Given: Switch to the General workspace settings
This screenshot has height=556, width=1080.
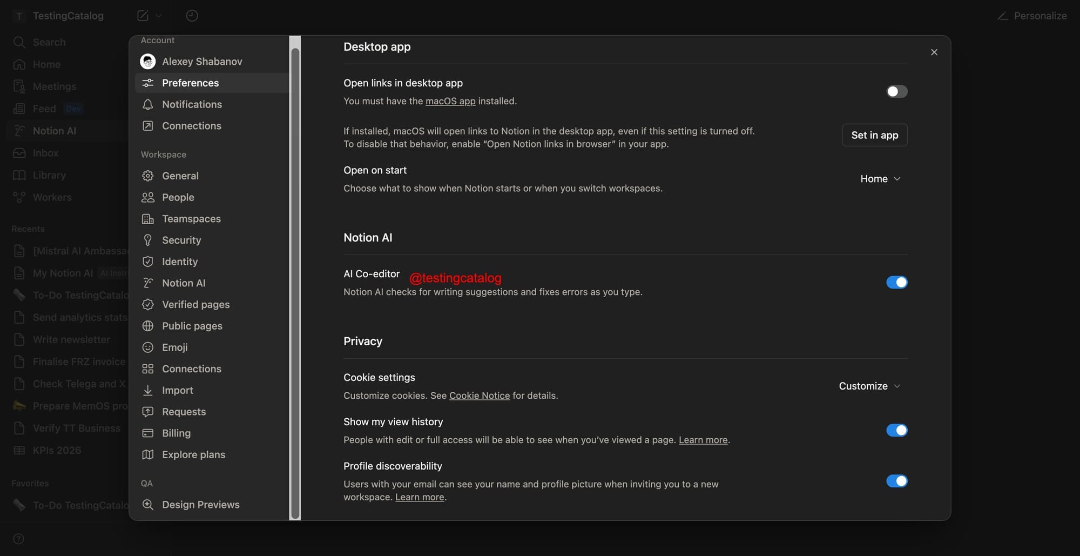Looking at the screenshot, I should [180, 176].
